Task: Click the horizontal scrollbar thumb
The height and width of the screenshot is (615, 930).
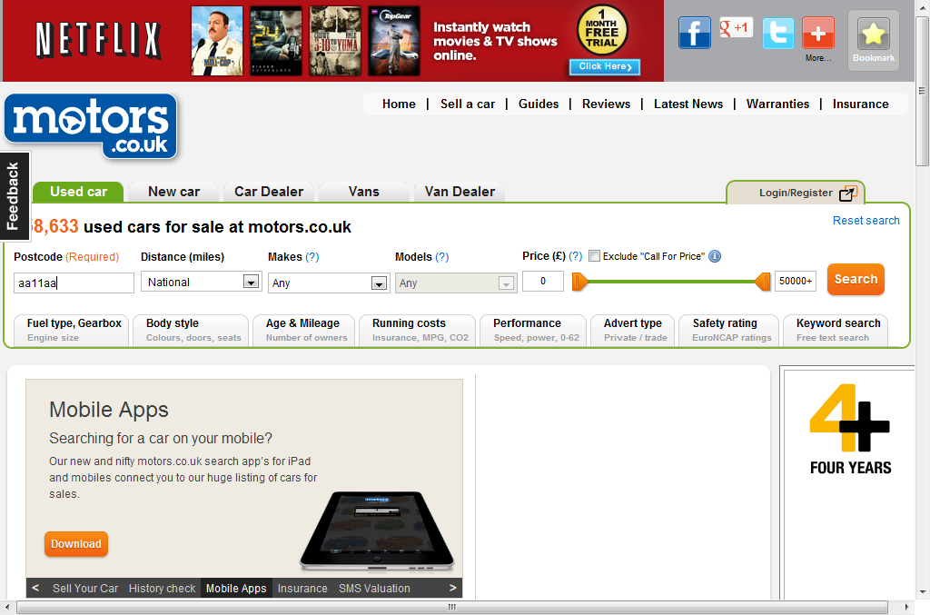Action: click(x=452, y=608)
